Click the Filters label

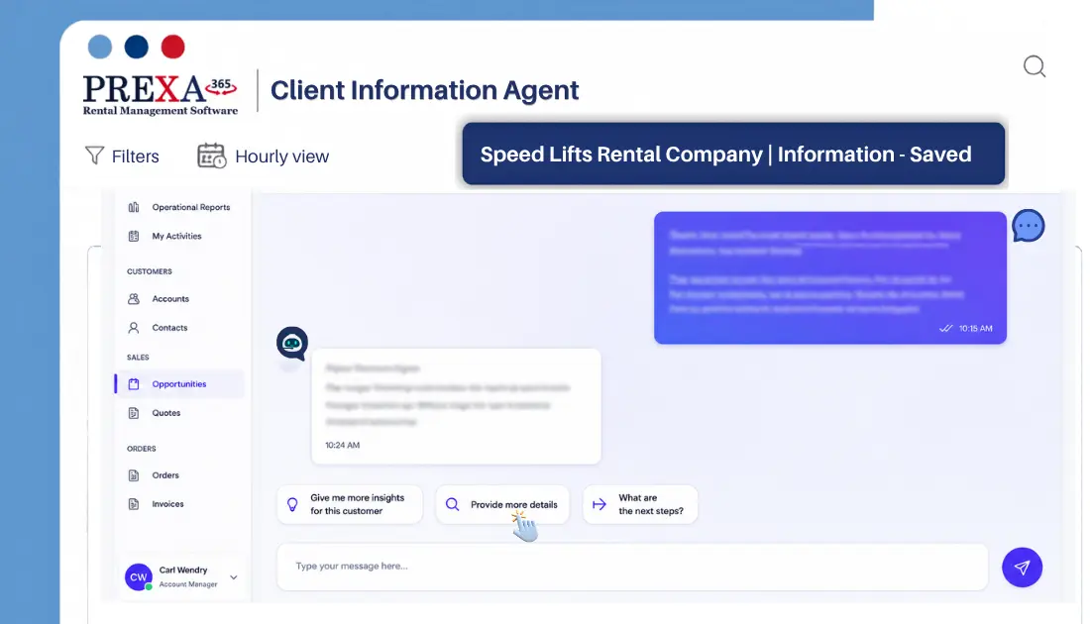coord(136,156)
